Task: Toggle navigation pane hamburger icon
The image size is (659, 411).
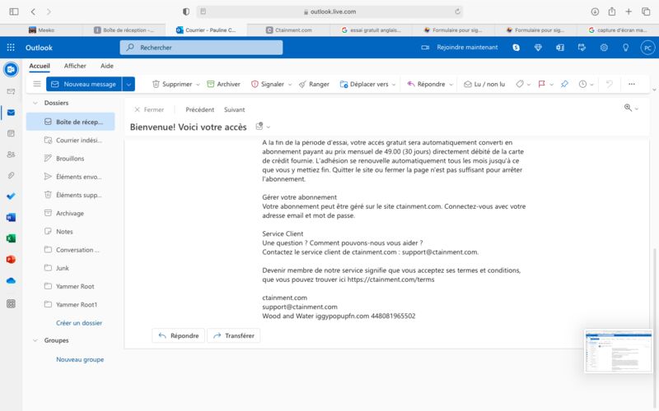Action: [x=37, y=84]
